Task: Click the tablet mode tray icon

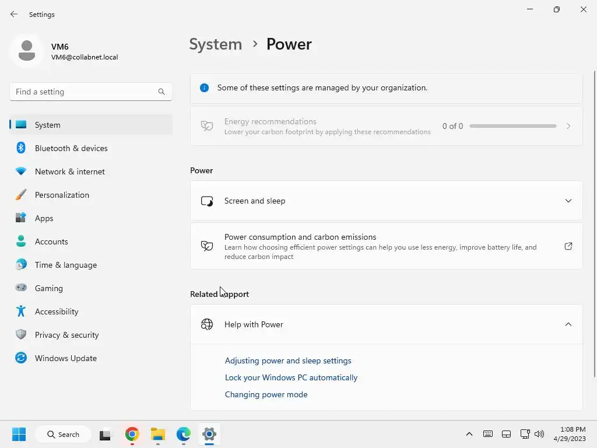Action: point(507,434)
